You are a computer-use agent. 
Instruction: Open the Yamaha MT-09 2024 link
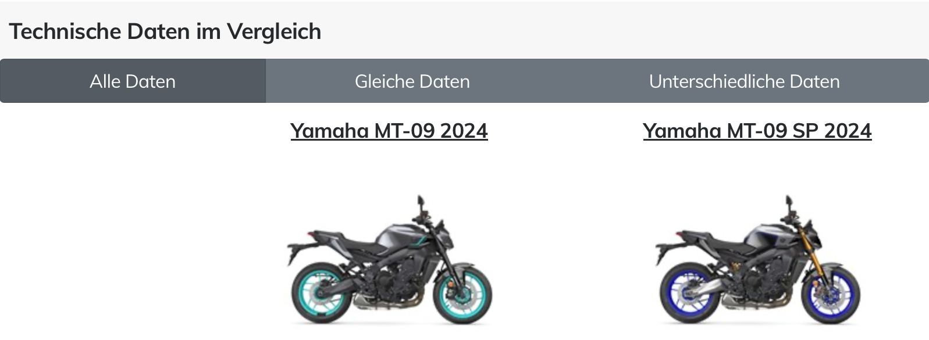[389, 131]
